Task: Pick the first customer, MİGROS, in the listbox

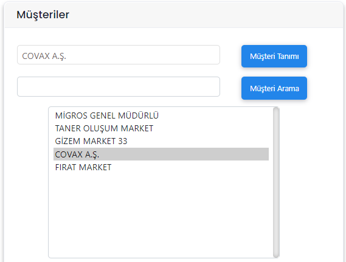Action: click(161, 115)
